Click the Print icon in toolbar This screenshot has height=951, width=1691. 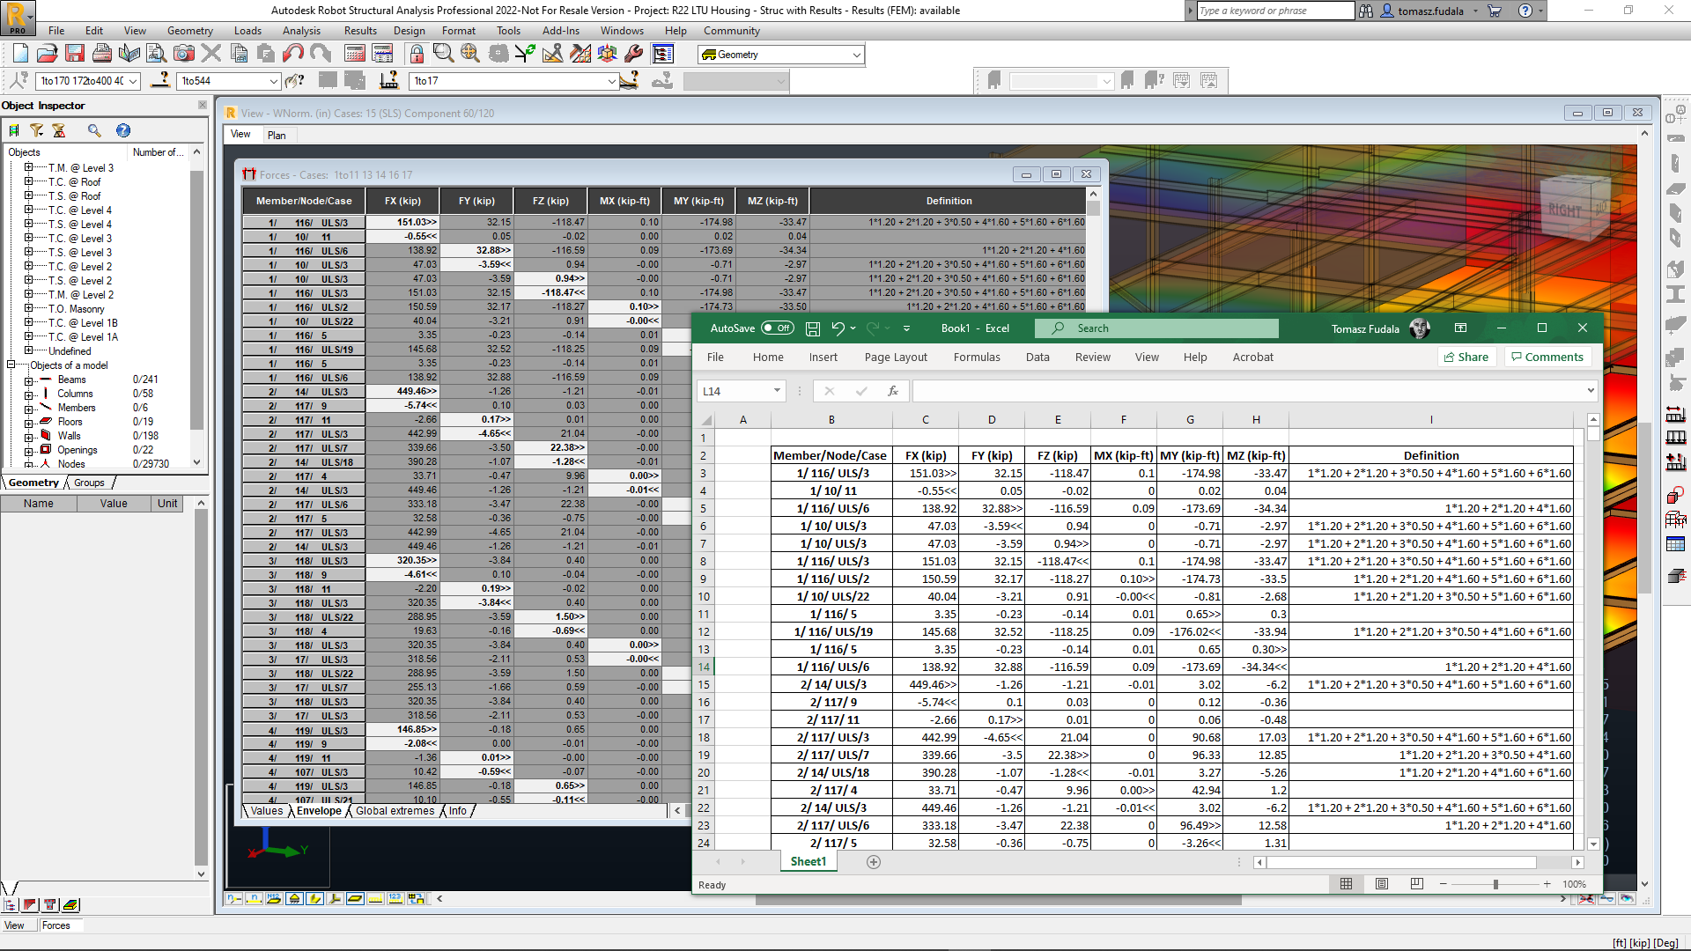[x=102, y=54]
